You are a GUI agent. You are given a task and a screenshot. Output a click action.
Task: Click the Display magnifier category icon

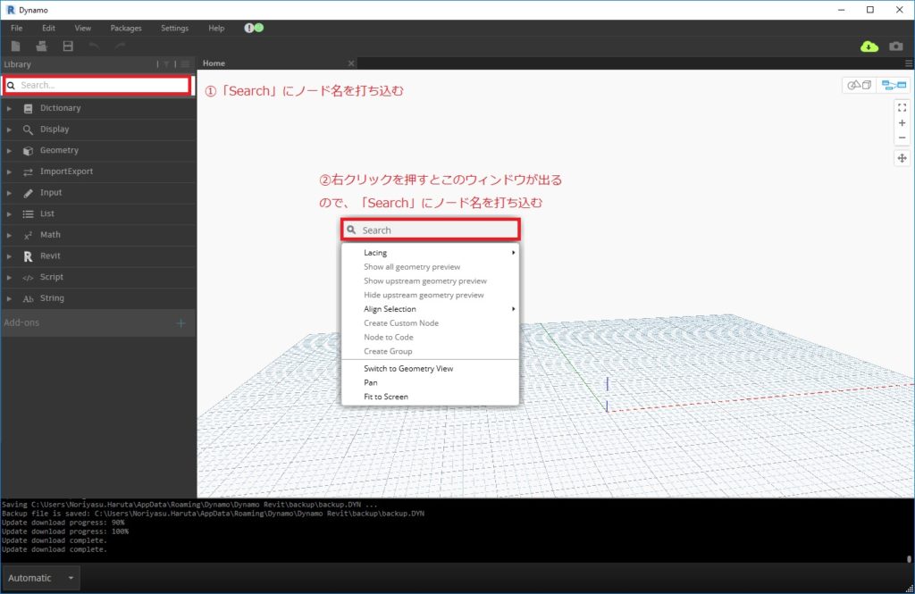click(x=28, y=130)
